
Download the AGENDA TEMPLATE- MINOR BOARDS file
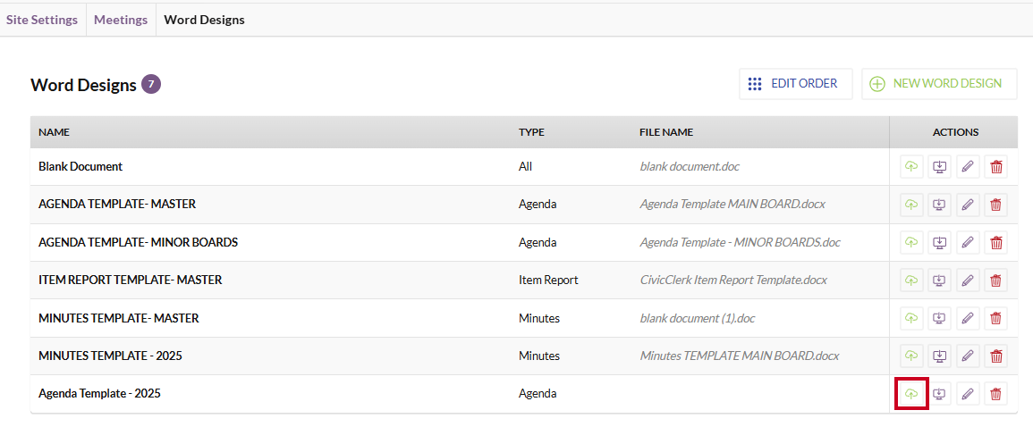pos(940,243)
